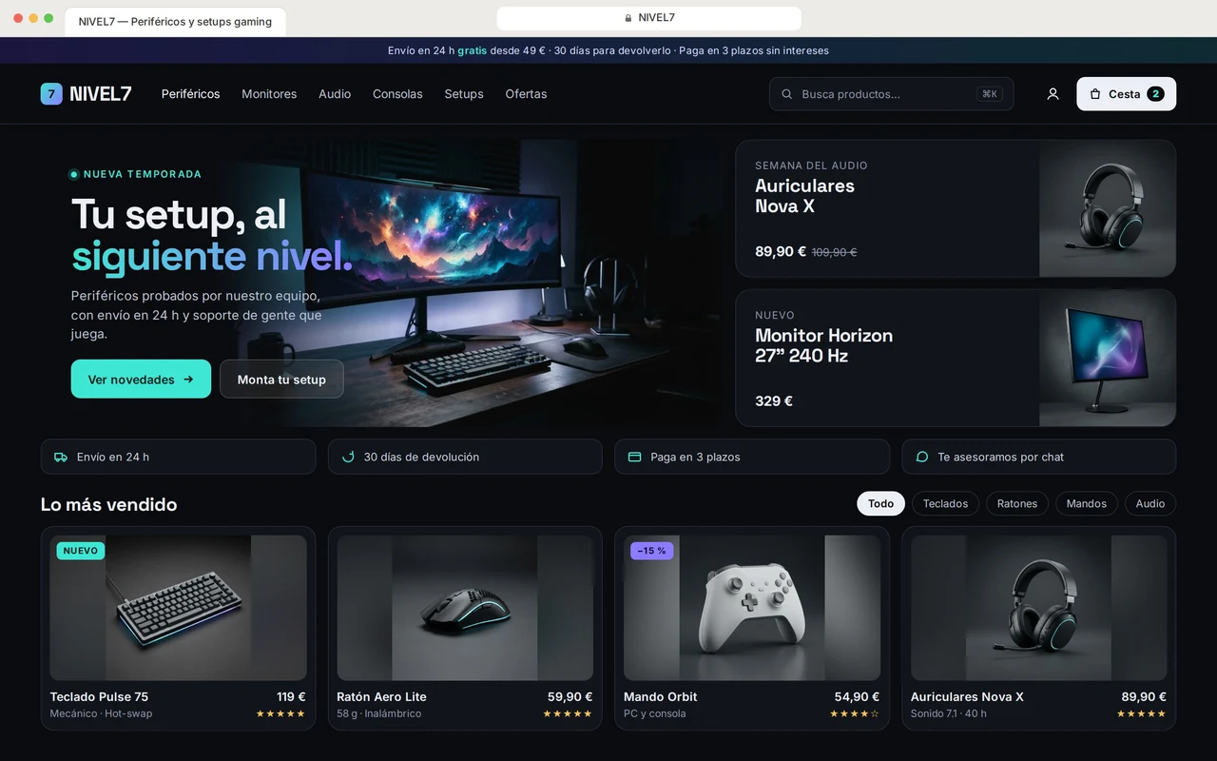Image resolution: width=1217 pixels, height=761 pixels.
Task: Click the chat bubble icon
Action: 922,457
